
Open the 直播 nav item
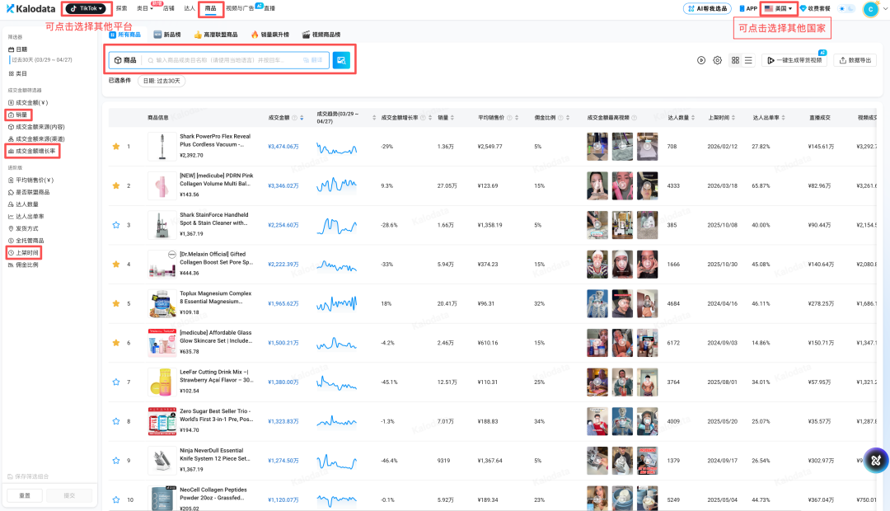pyautogui.click(x=269, y=8)
